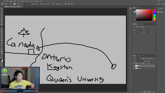The image size is (165, 93).
Task: Open the Learn panel button
Action: pyautogui.click(x=160, y=9)
